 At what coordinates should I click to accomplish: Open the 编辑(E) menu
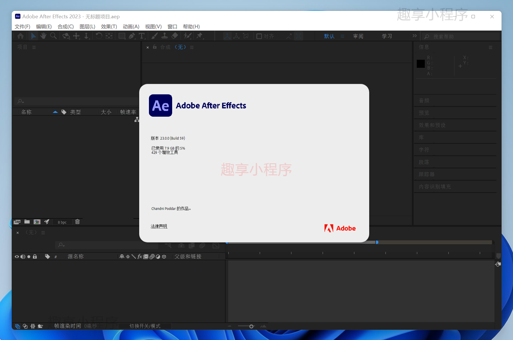44,27
